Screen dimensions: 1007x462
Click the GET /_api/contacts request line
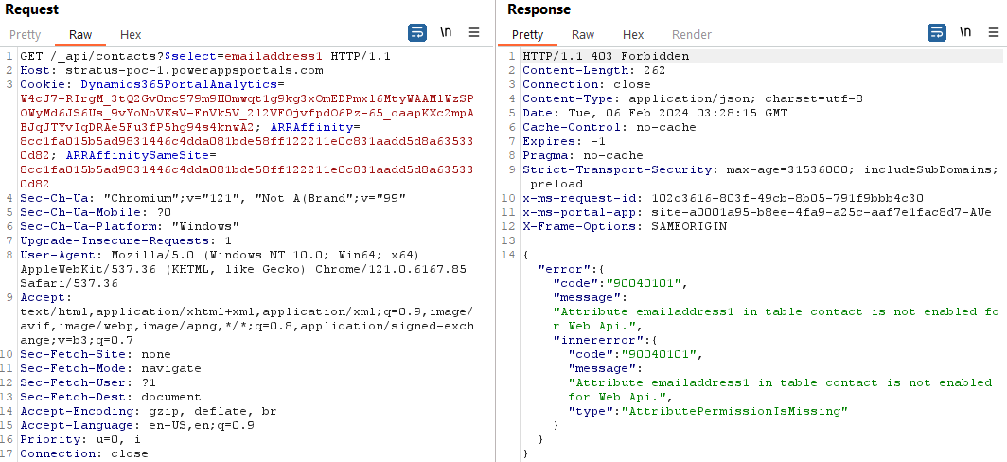pyautogui.click(x=205, y=56)
